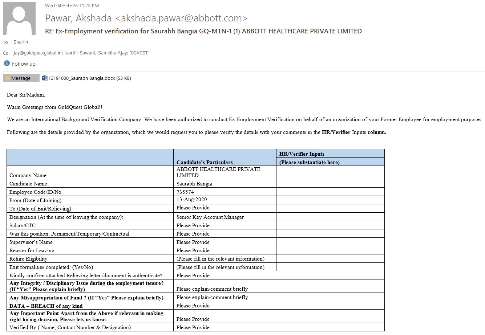Click joining date 13-Aug-2020
This screenshot has height=335, width=485.
192,199
